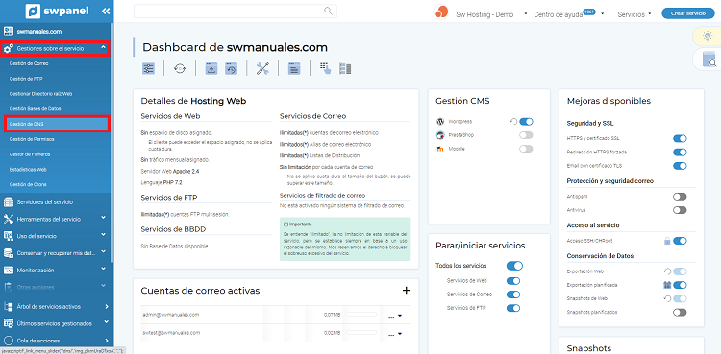Enable the Moodle CMS switch
721x354 pixels.
click(526, 149)
